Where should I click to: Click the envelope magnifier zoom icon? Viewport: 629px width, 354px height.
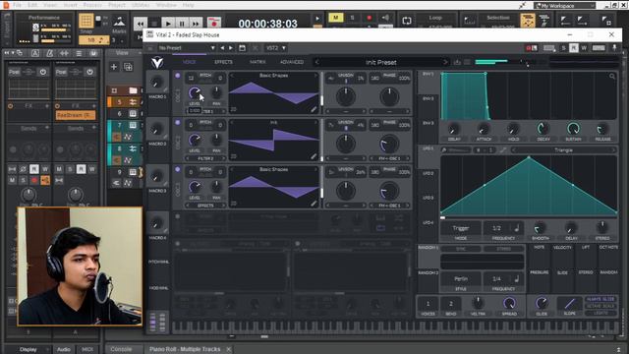[x=611, y=77]
